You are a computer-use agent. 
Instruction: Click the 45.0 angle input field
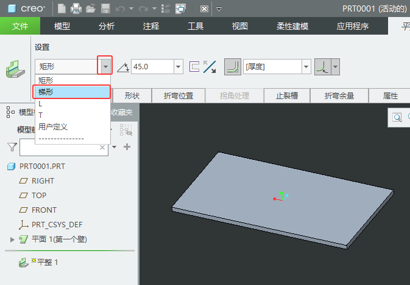152,67
